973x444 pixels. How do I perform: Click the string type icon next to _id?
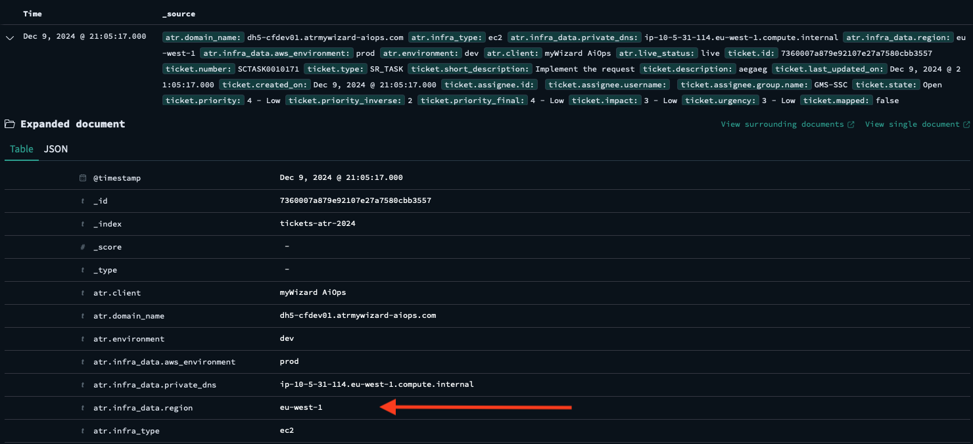point(82,200)
